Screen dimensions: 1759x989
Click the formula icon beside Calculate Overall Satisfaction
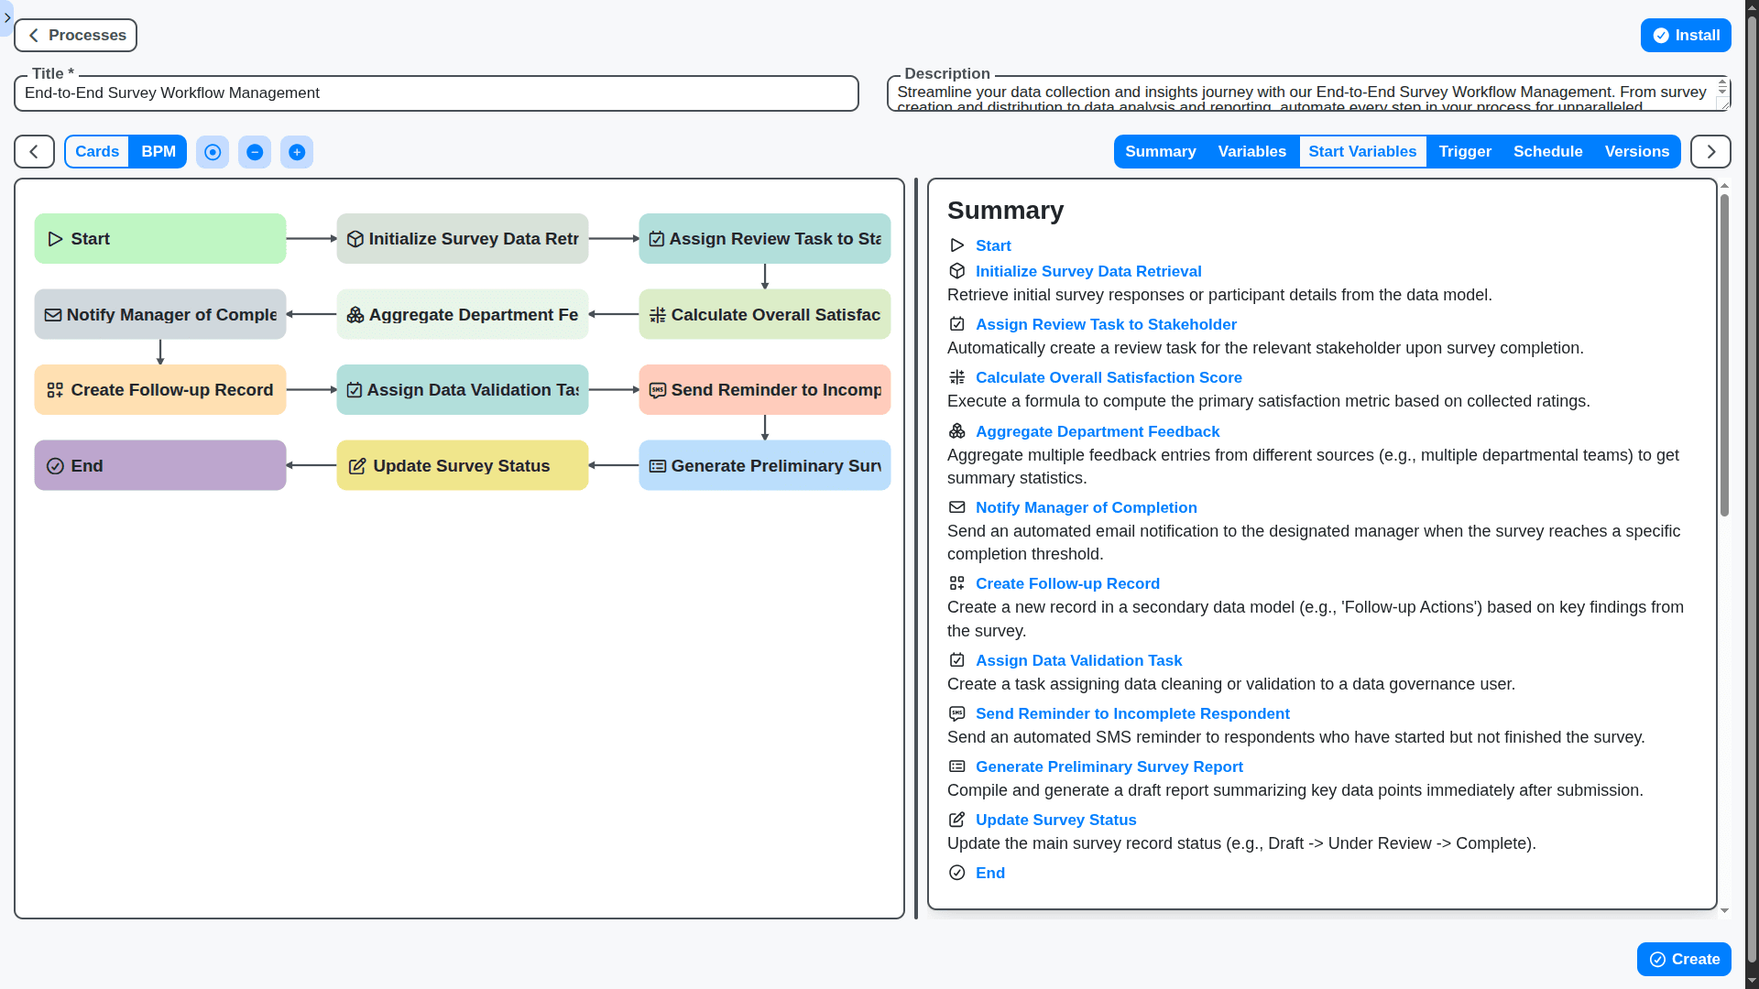pos(658,314)
